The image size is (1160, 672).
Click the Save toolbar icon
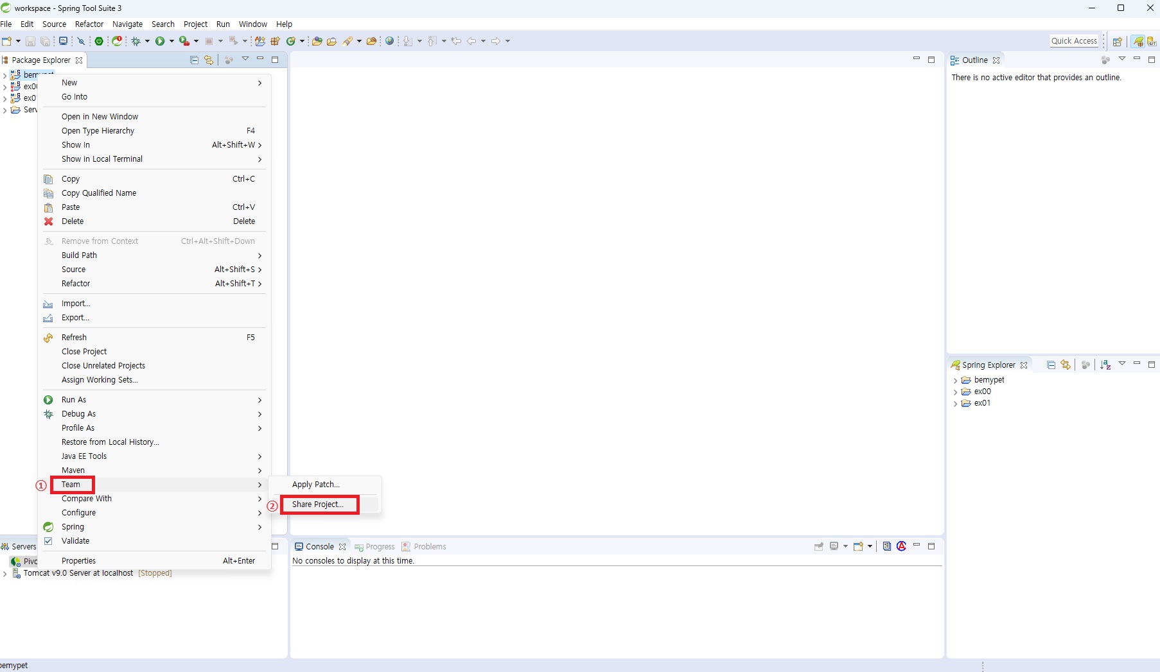click(30, 41)
